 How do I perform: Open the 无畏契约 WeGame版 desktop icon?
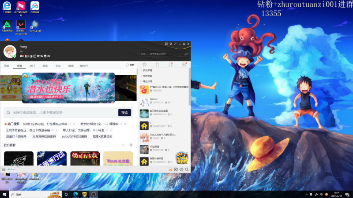[21, 27]
